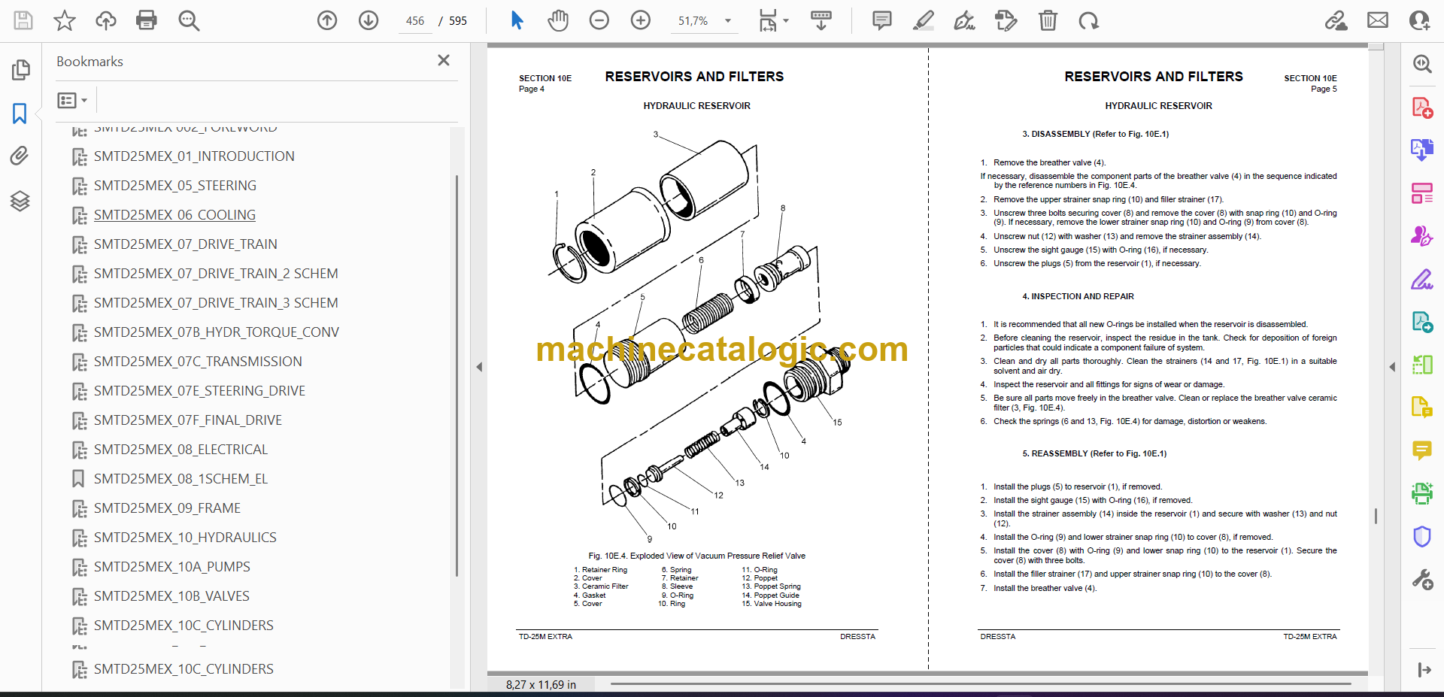The image size is (1444, 697).
Task: Close the Bookmarks panel
Action: coord(444,60)
